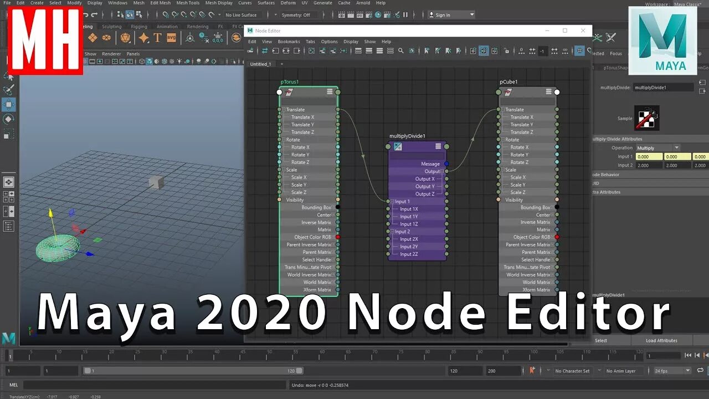709x399 pixels.
Task: Toggle grid display in Node Editor toolbar
Action: tap(579, 50)
